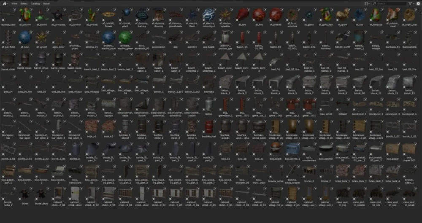Viewport: 422px width, 223px height.
Task: Click the box_bottle_1 blue crate asset
Action: 292,148
